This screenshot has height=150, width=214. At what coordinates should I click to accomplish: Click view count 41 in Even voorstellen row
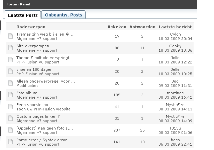tap(117, 107)
